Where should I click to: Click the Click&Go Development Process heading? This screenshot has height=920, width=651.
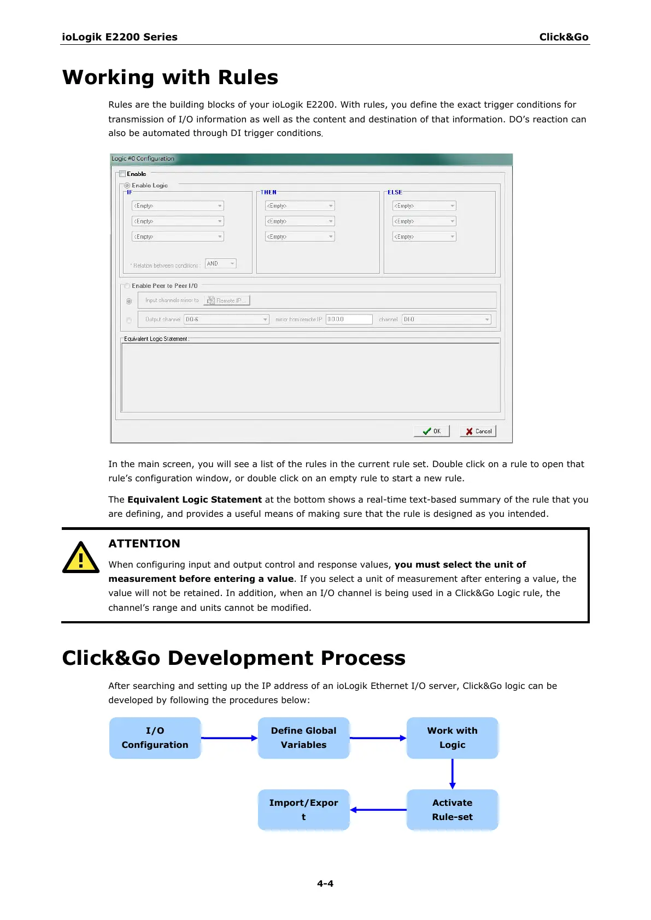234,658
